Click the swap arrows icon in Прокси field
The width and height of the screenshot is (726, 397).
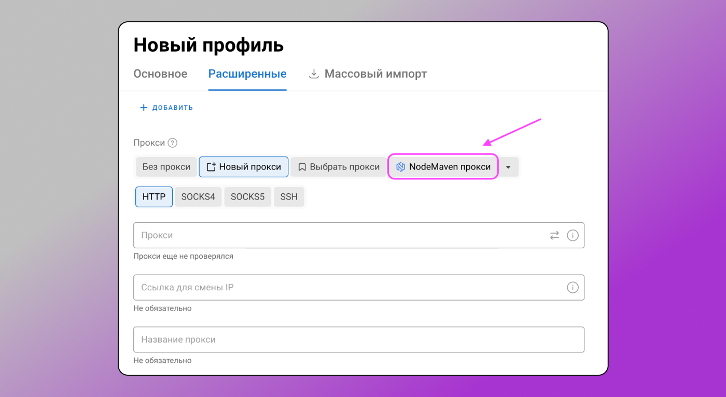[x=554, y=235]
